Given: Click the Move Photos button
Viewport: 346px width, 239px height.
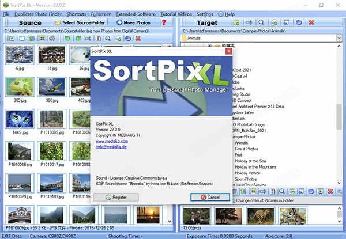Looking at the screenshot, I should click(x=134, y=22).
